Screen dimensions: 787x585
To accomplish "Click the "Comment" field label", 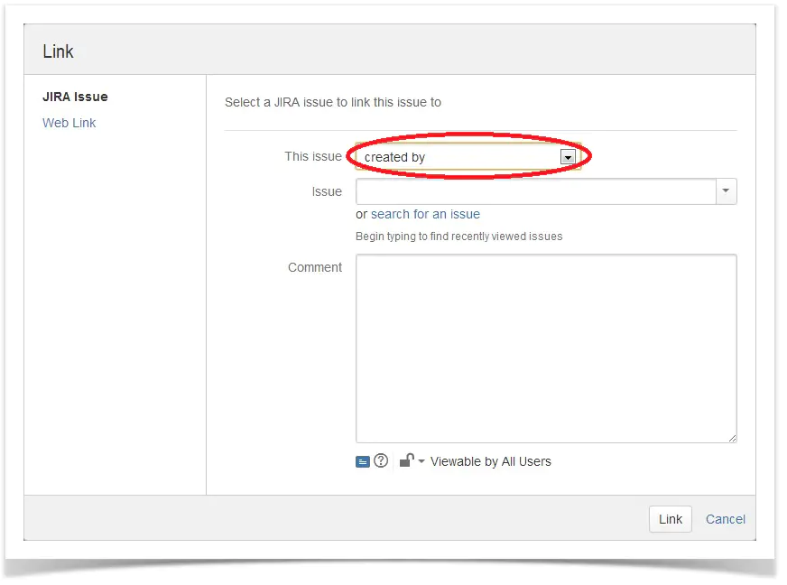I will click(x=315, y=267).
